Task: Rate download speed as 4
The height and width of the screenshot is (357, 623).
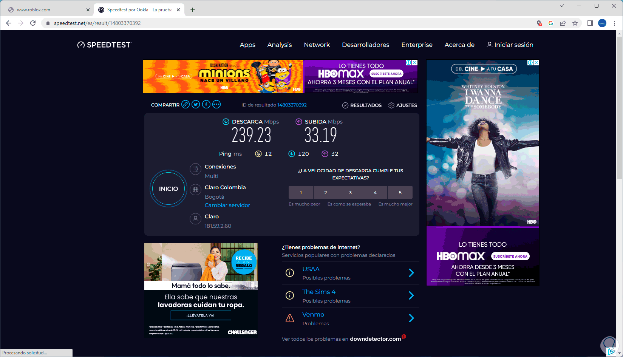Action: pos(375,192)
